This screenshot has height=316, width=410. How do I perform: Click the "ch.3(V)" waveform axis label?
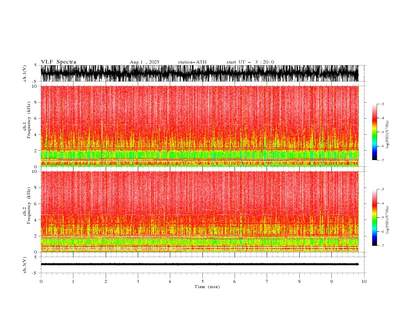pyautogui.click(x=25, y=265)
